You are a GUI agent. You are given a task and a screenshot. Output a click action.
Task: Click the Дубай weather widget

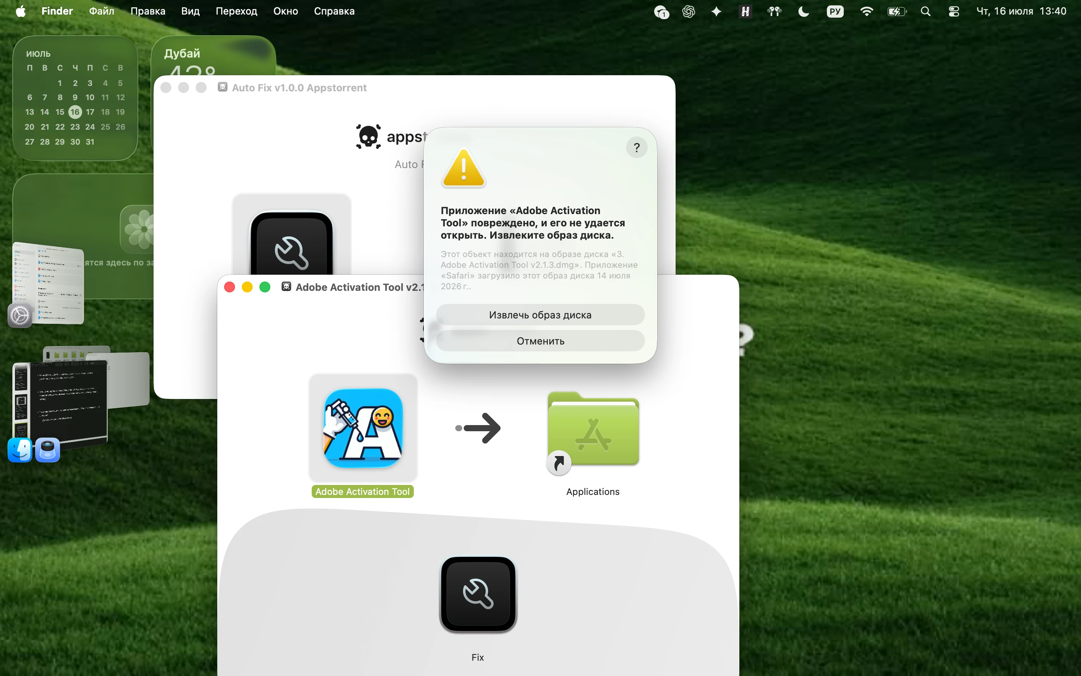(213, 56)
